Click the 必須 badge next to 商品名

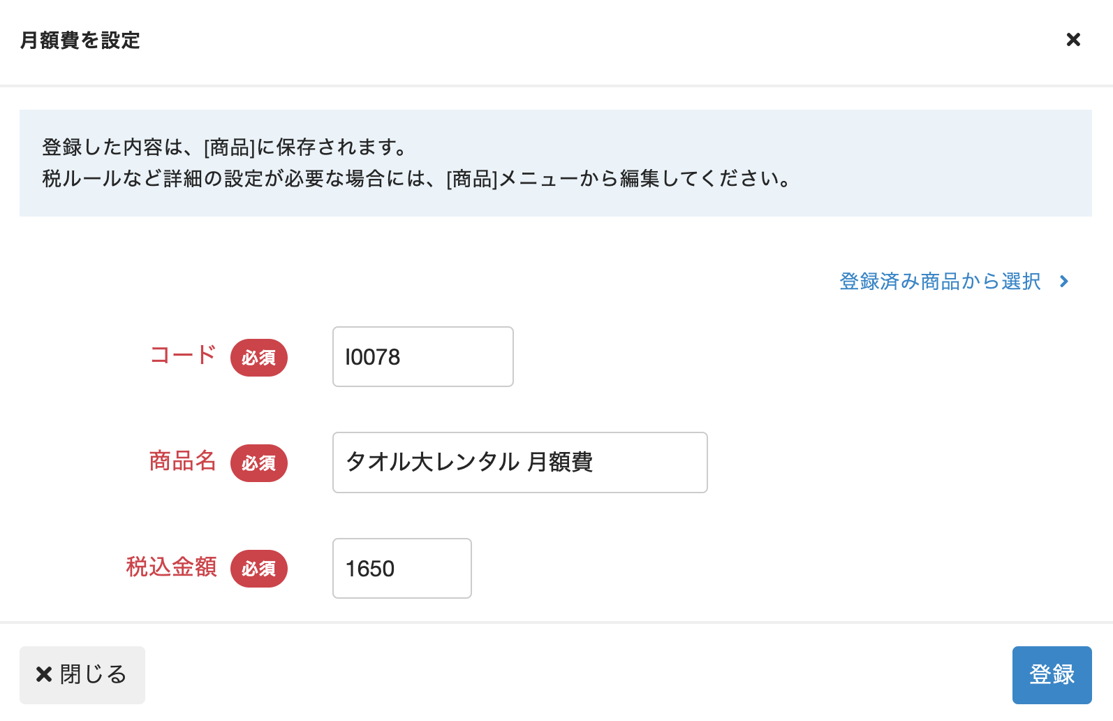259,463
